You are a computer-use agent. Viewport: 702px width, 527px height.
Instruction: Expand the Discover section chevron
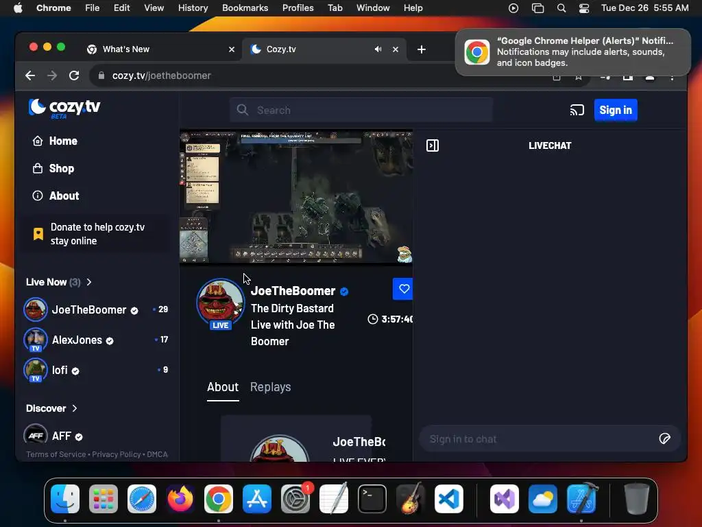pos(75,408)
